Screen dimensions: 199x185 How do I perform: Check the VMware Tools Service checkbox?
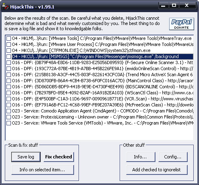click(x=8, y=123)
